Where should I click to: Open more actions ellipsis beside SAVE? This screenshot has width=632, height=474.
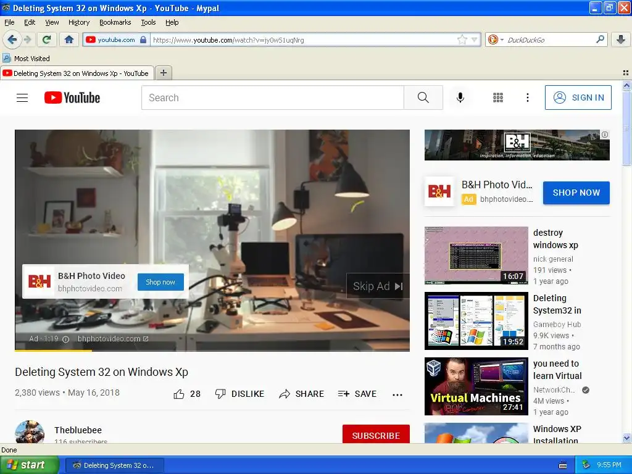tap(397, 394)
